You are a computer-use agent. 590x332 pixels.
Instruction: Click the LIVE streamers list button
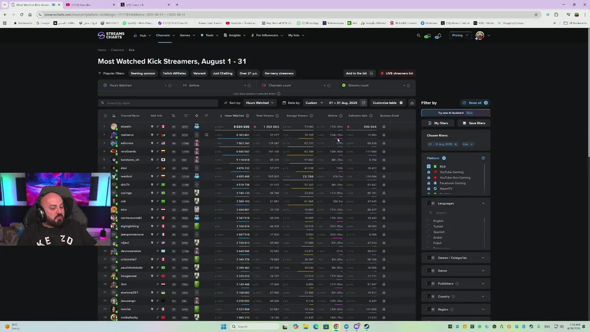click(397, 73)
